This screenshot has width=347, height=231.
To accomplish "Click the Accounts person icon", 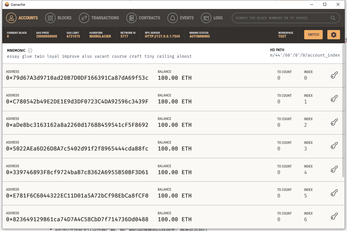I will [x=11, y=18].
